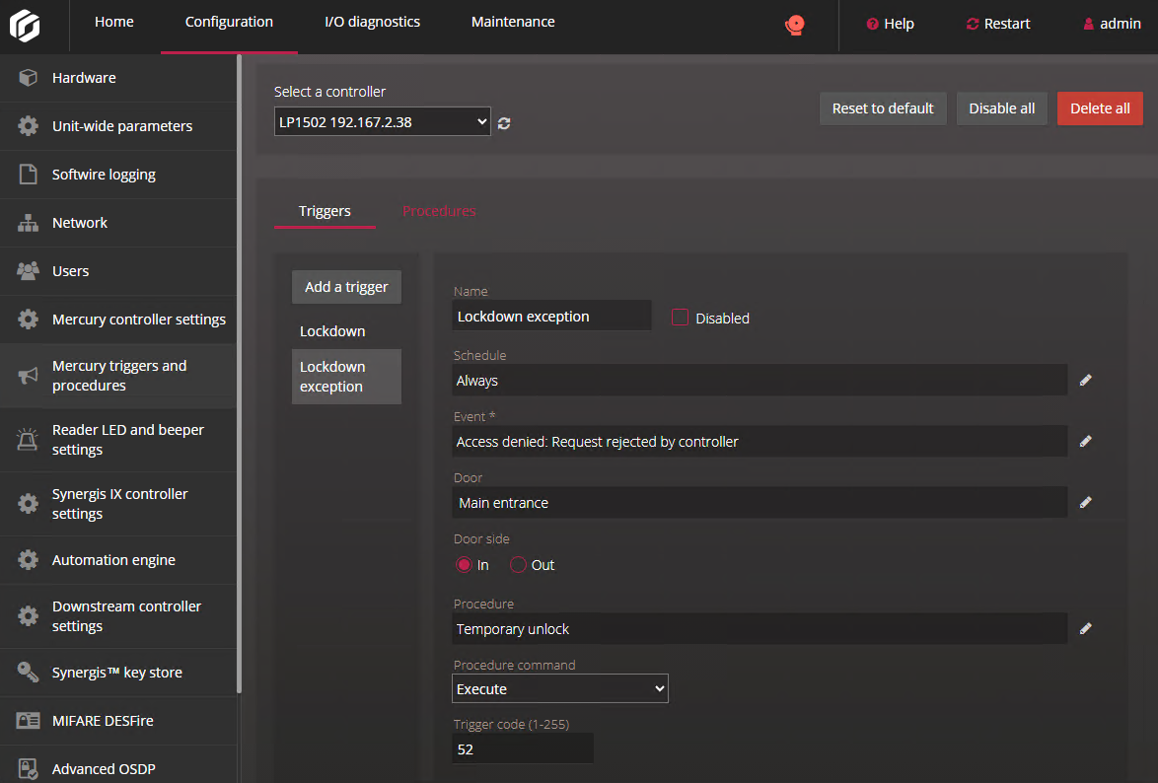This screenshot has height=783, width=1158.
Task: Click the Delete all button
Action: pos(1100,108)
